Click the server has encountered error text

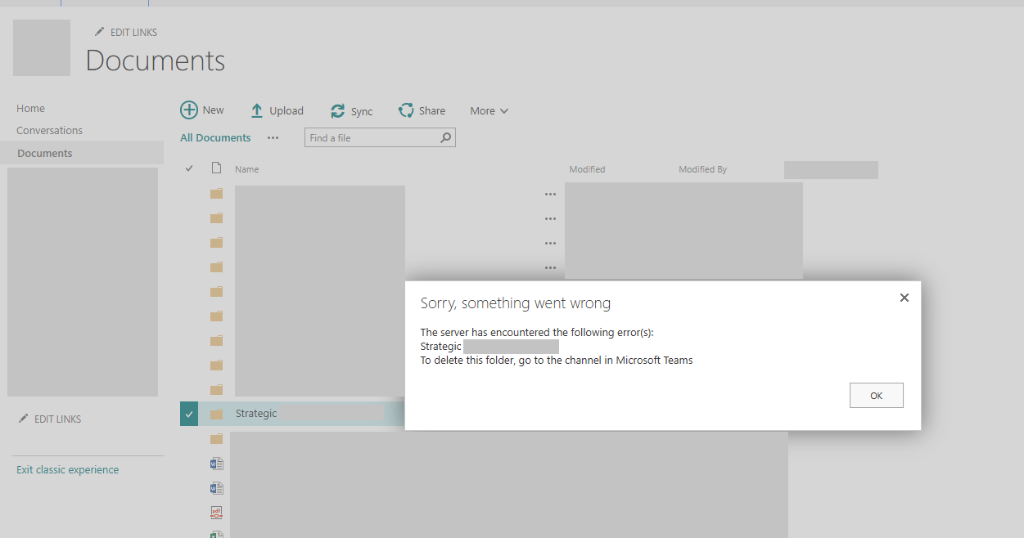click(x=537, y=332)
